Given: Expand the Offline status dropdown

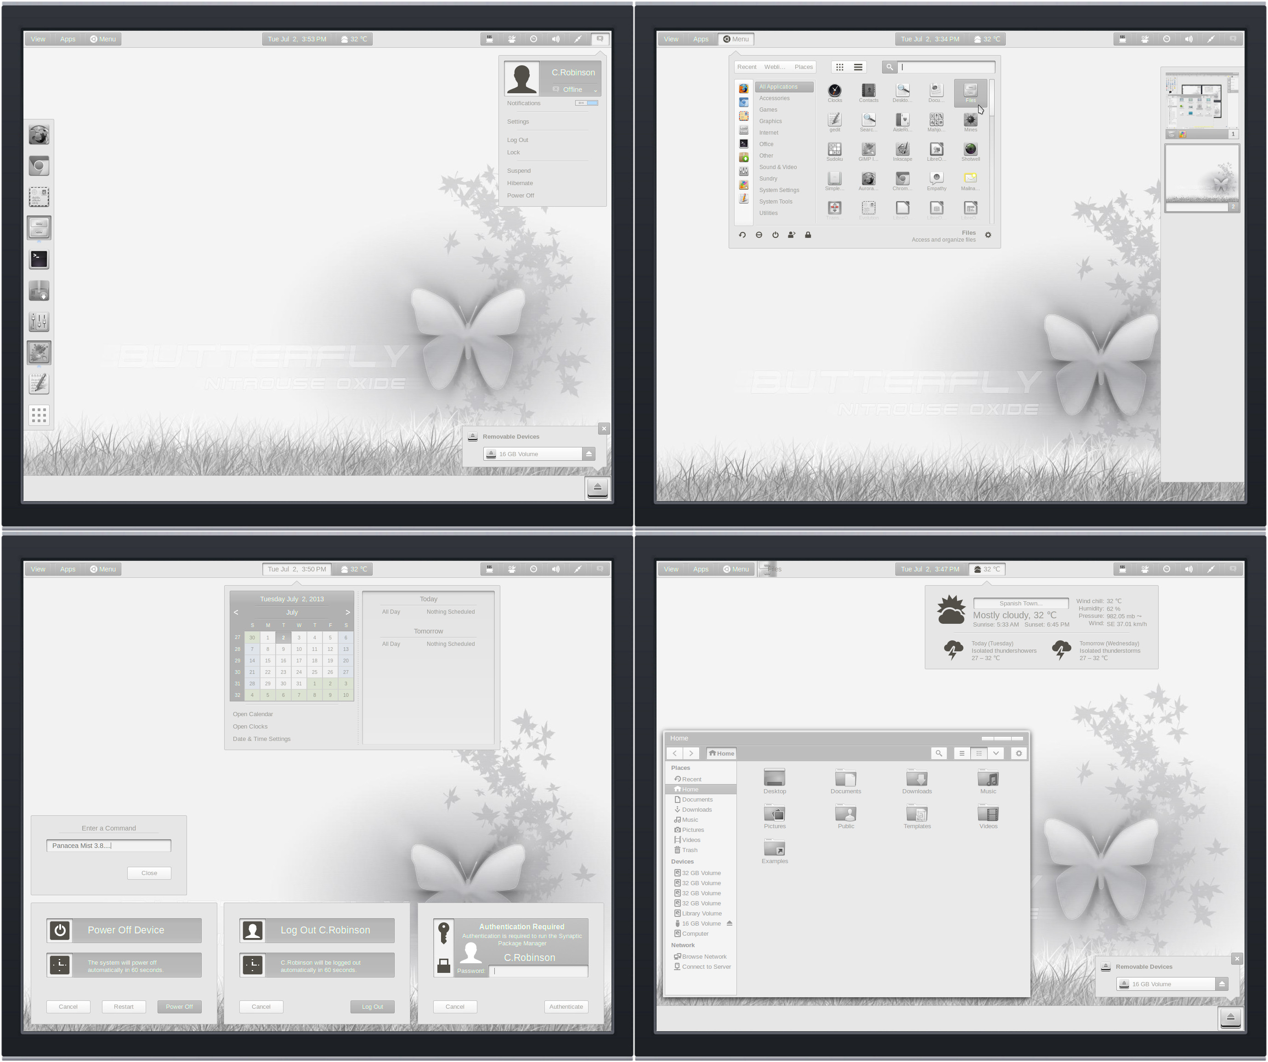Looking at the screenshot, I should pyautogui.click(x=595, y=90).
